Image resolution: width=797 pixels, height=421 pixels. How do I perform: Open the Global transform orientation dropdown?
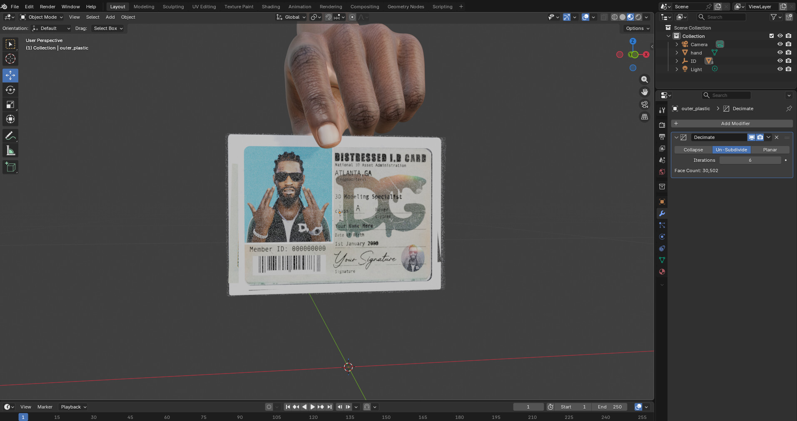point(291,17)
